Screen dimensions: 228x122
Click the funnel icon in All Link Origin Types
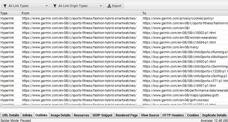coord(55,6)
